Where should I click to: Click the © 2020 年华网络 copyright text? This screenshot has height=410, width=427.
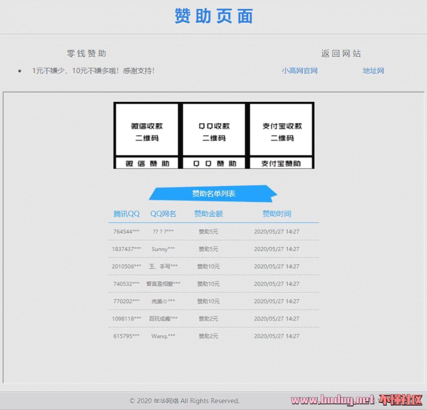(184, 401)
